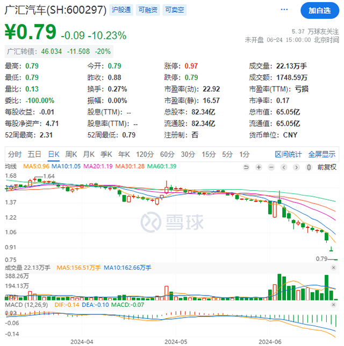
Task: Select the 周K tab
Action: point(71,154)
